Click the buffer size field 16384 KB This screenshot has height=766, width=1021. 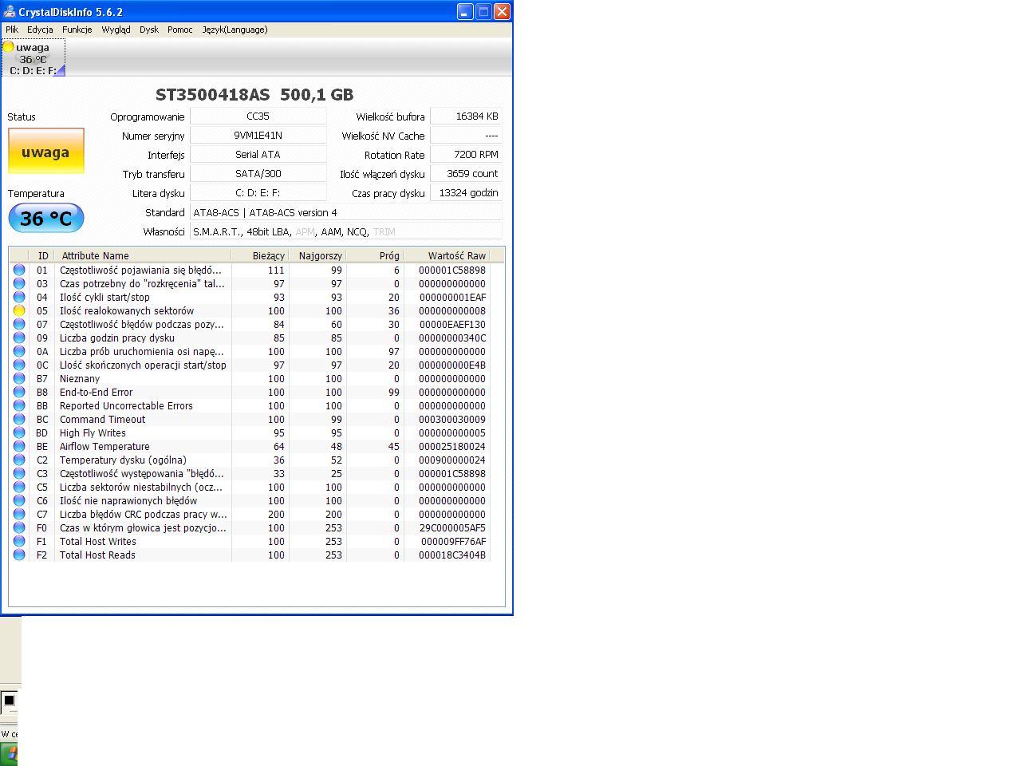coord(467,116)
